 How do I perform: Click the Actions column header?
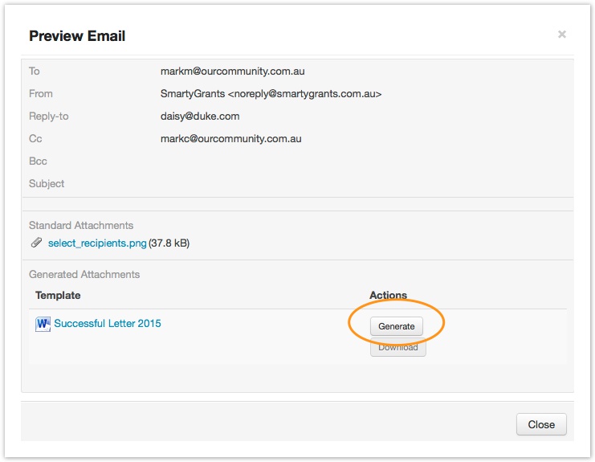[388, 296]
